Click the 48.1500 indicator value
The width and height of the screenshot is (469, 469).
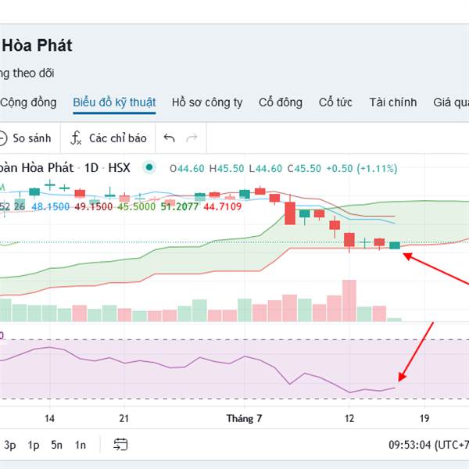click(51, 206)
